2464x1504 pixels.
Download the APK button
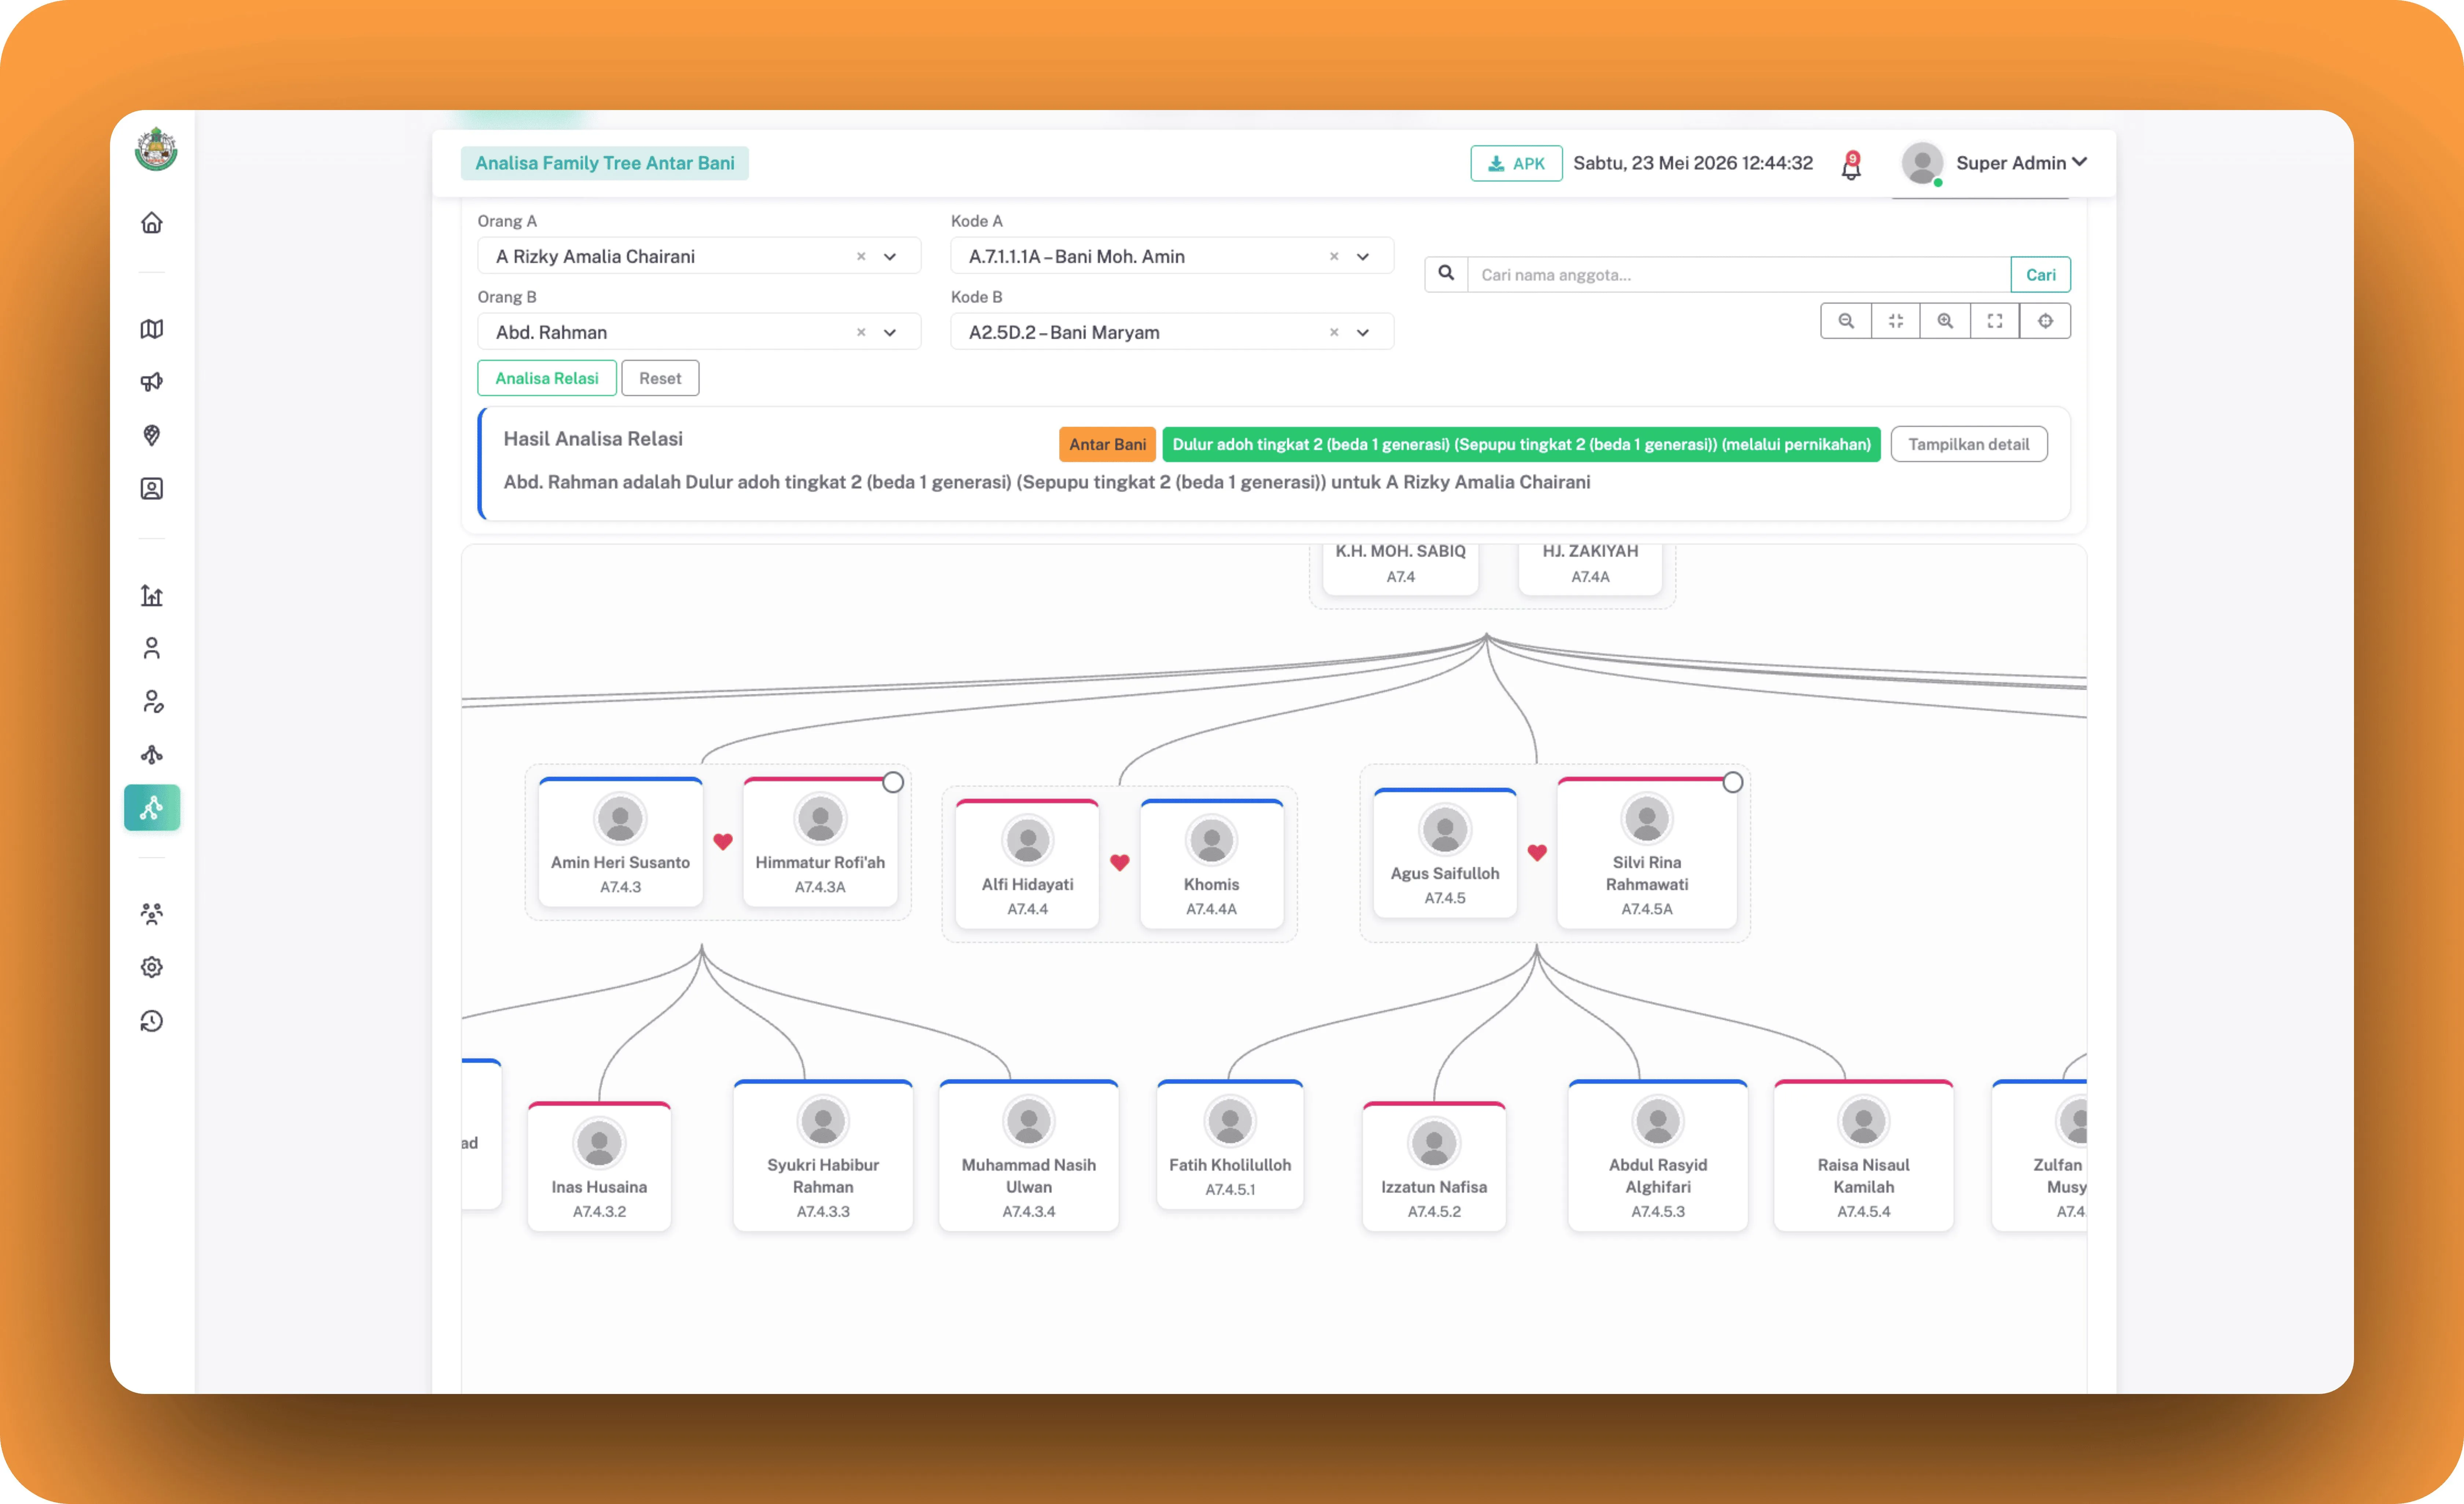pos(1516,163)
